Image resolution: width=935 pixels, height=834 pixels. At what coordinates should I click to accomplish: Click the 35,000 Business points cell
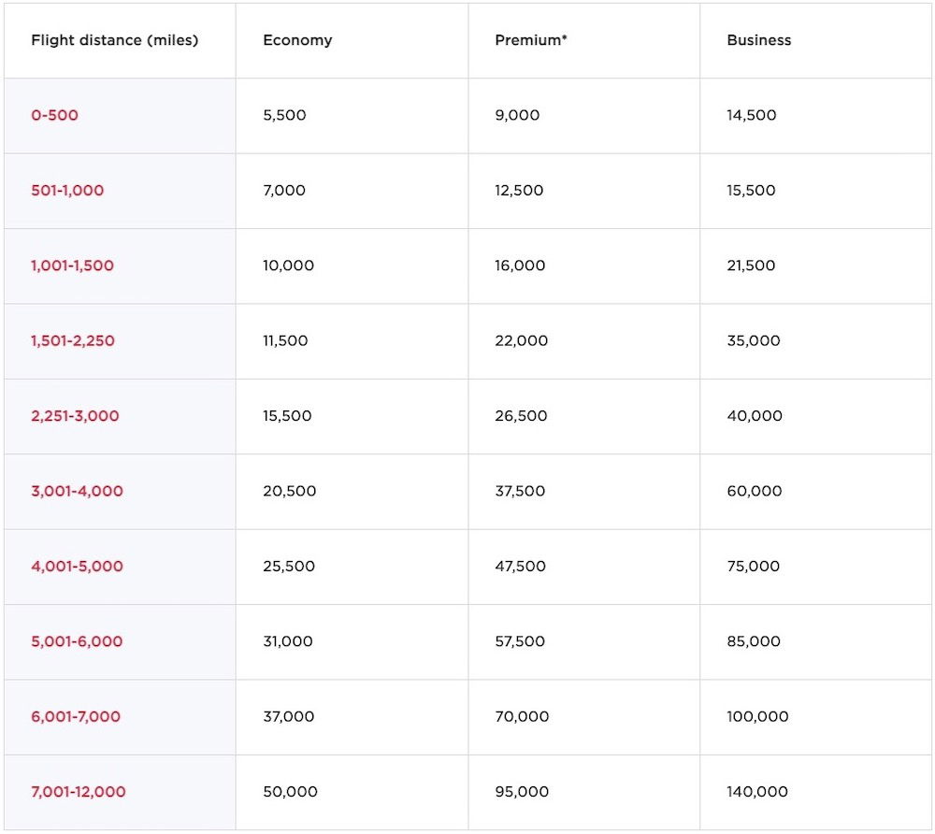point(754,341)
